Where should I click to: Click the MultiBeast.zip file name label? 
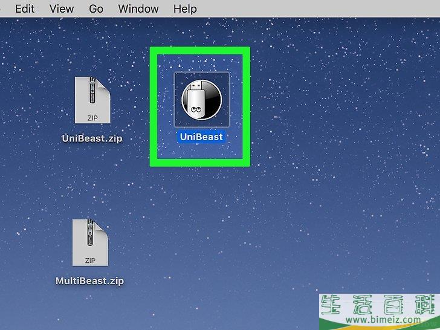[90, 281]
